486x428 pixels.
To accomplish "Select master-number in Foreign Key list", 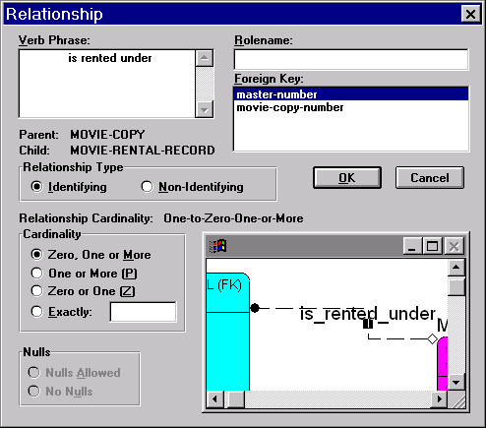I will pyautogui.click(x=351, y=94).
